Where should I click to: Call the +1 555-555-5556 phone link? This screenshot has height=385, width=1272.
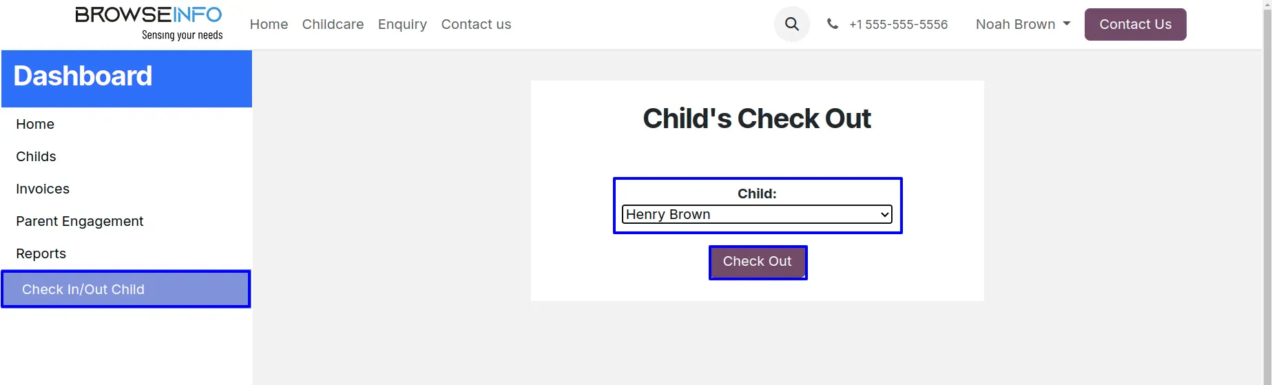coord(898,24)
